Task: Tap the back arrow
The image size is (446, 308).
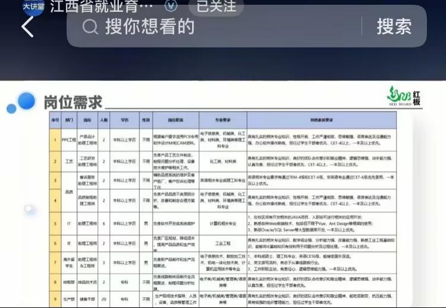Action: click(x=27, y=27)
